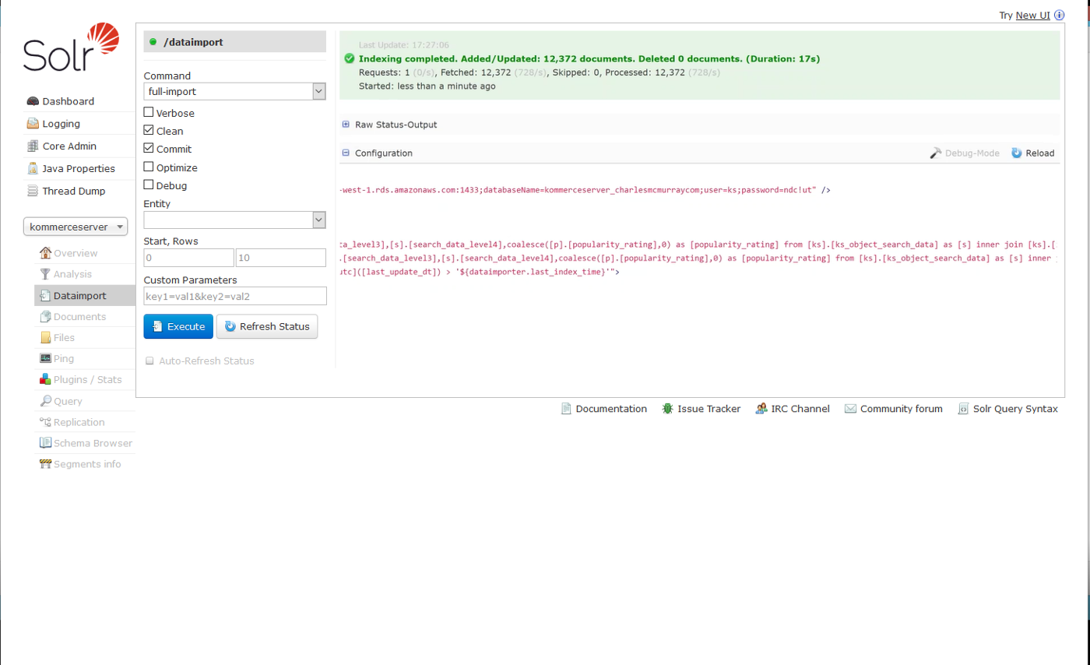
Task: Click the Replication icon
Action: (45, 422)
